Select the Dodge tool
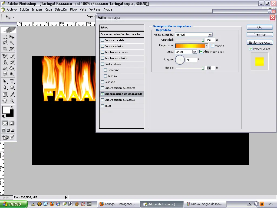The height and width of the screenshot is (208, 277). 12,74
